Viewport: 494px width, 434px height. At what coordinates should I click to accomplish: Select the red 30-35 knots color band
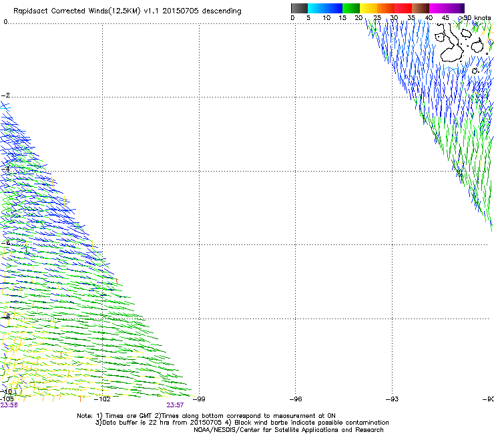403,8
